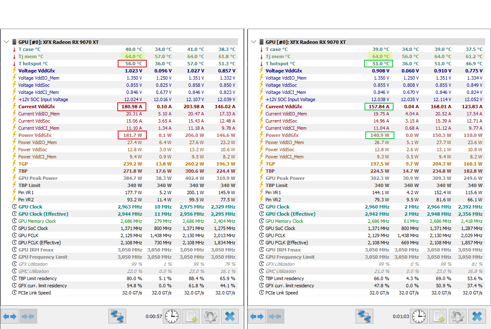Viewport: 491px width, 329px height.
Task: Click the lightning icon beside TBP, right window
Action: (262, 171)
